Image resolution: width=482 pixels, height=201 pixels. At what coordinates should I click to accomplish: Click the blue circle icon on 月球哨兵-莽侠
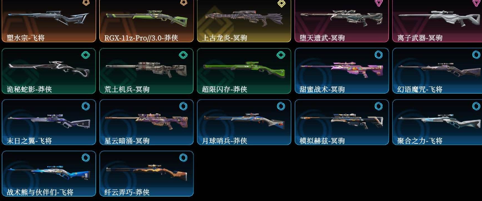tap(281, 106)
